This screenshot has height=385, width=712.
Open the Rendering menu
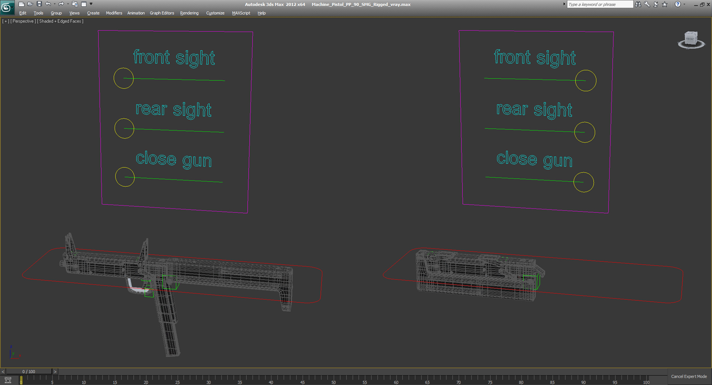click(x=189, y=13)
